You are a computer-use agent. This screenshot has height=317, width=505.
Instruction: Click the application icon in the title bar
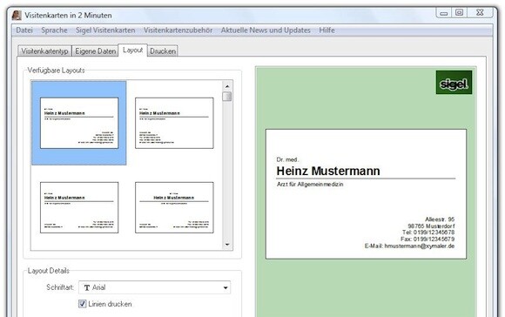(x=17, y=15)
